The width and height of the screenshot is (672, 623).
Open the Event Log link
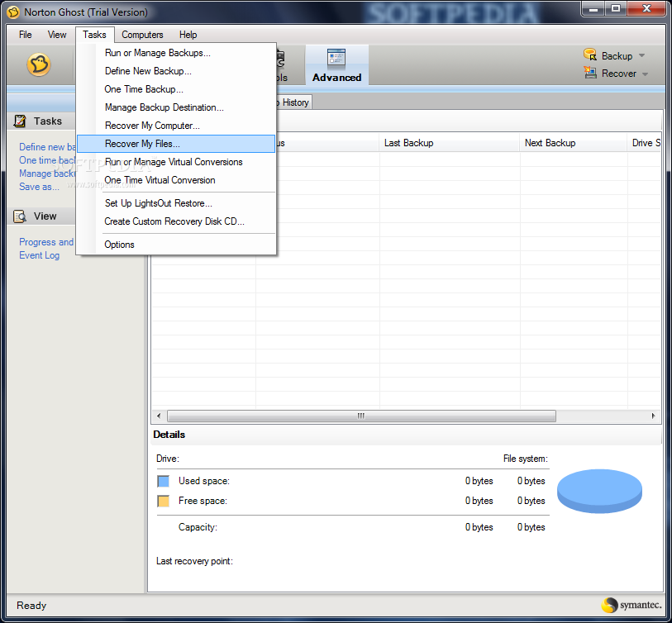[x=39, y=255]
